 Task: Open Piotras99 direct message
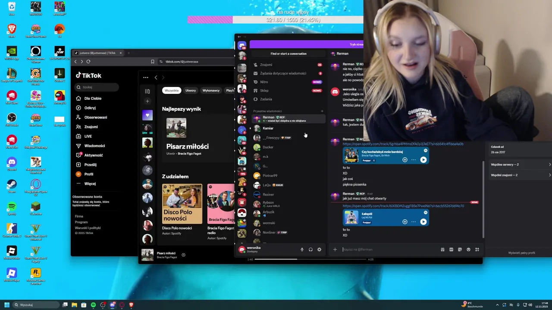(x=289, y=175)
